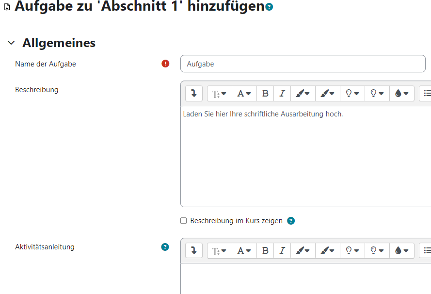This screenshot has width=431, height=294.
Task: Click into the Name der Aufgabe text field
Action: click(303, 64)
